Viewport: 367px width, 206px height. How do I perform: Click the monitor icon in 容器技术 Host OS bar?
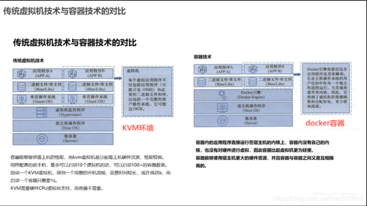222,108
